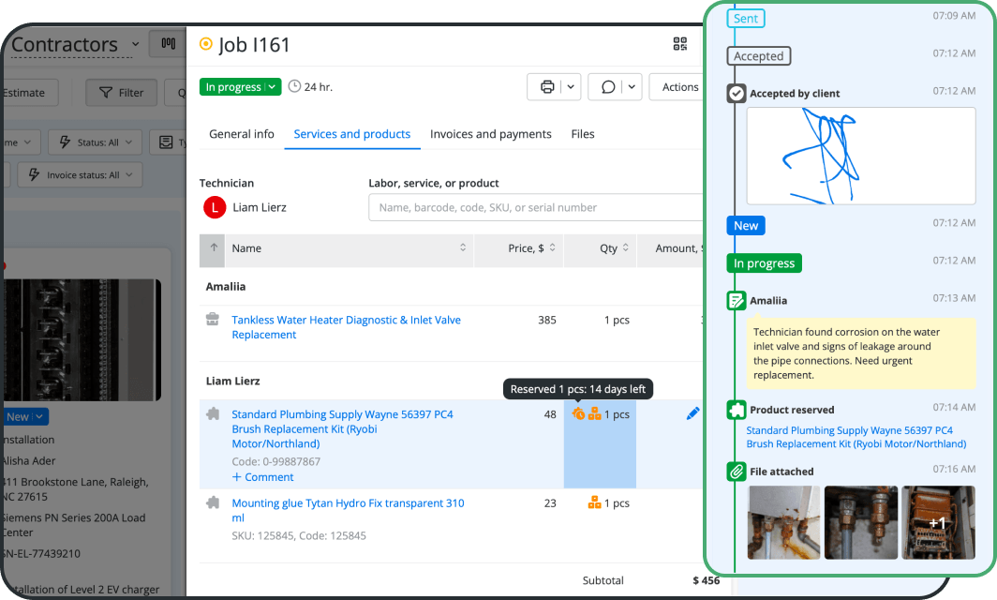Image resolution: width=997 pixels, height=600 pixels.
Task: Click the File attached paperclip icon
Action: point(737,472)
